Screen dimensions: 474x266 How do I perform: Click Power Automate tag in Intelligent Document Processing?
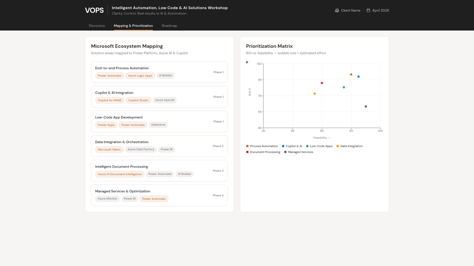pyautogui.click(x=160, y=174)
